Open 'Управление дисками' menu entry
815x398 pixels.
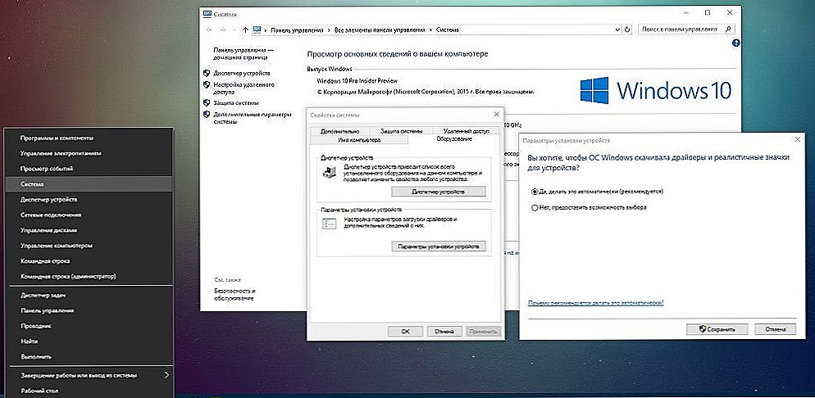click(88, 230)
